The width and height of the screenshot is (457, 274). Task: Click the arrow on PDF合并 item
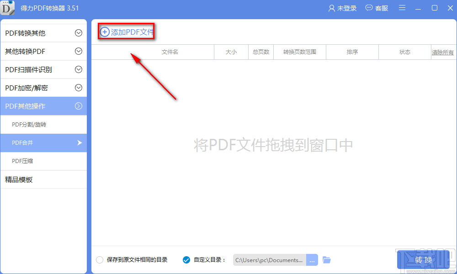pyautogui.click(x=79, y=142)
